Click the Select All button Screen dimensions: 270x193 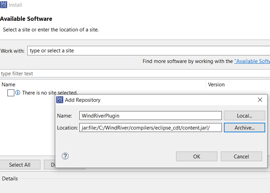(20, 164)
